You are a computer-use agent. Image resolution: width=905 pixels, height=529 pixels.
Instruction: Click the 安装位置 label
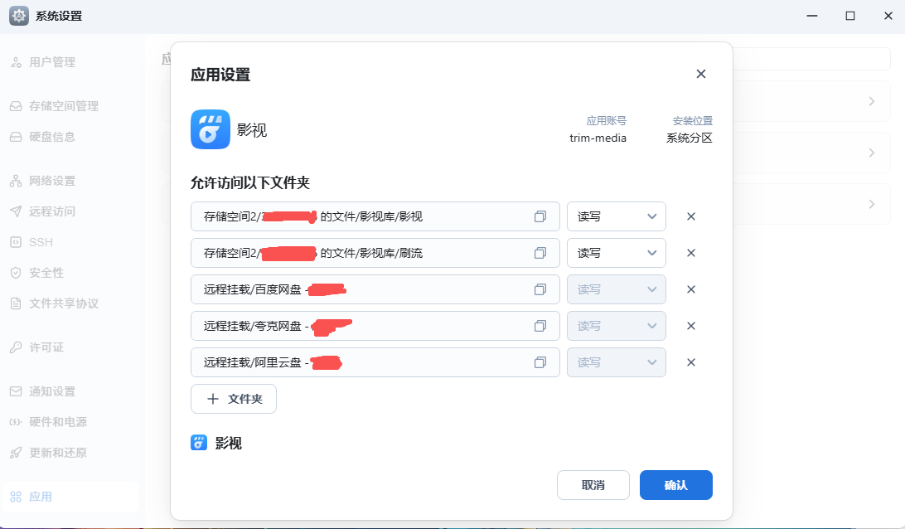click(x=693, y=121)
